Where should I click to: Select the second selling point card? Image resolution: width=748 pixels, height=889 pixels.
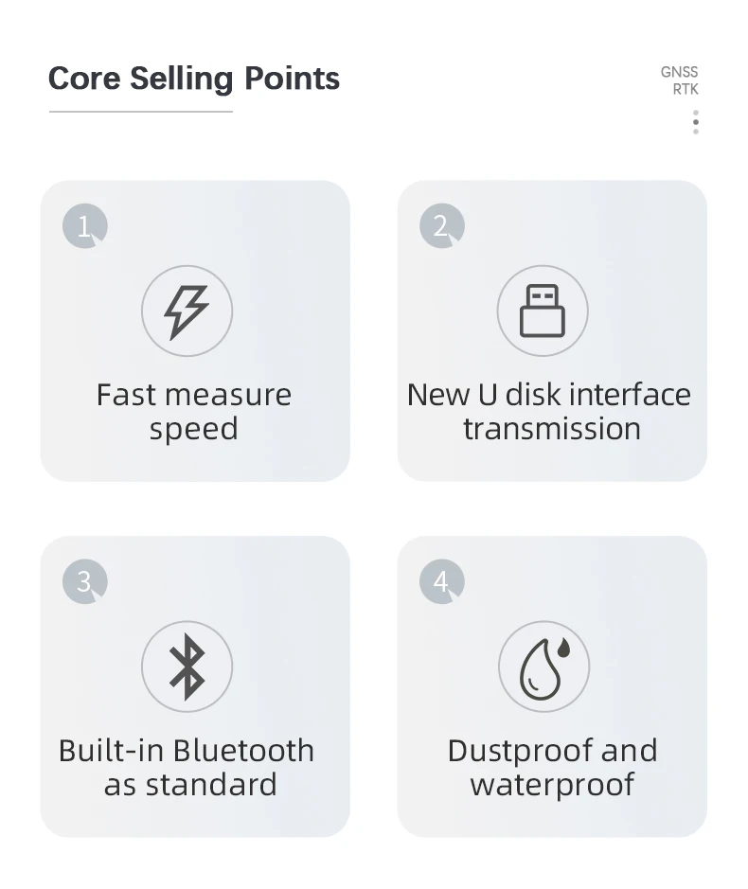click(552, 331)
